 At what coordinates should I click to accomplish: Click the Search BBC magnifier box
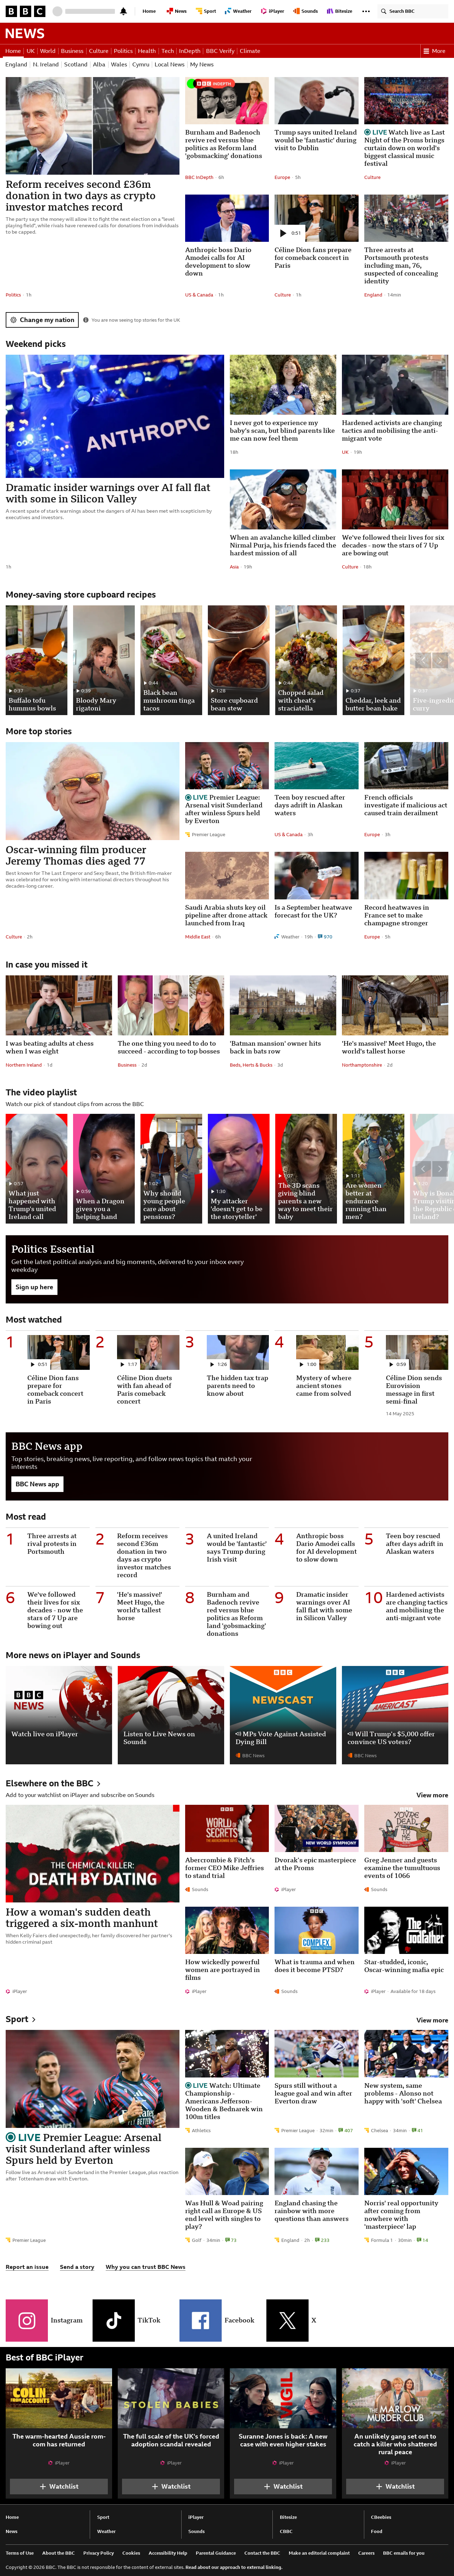413,11
